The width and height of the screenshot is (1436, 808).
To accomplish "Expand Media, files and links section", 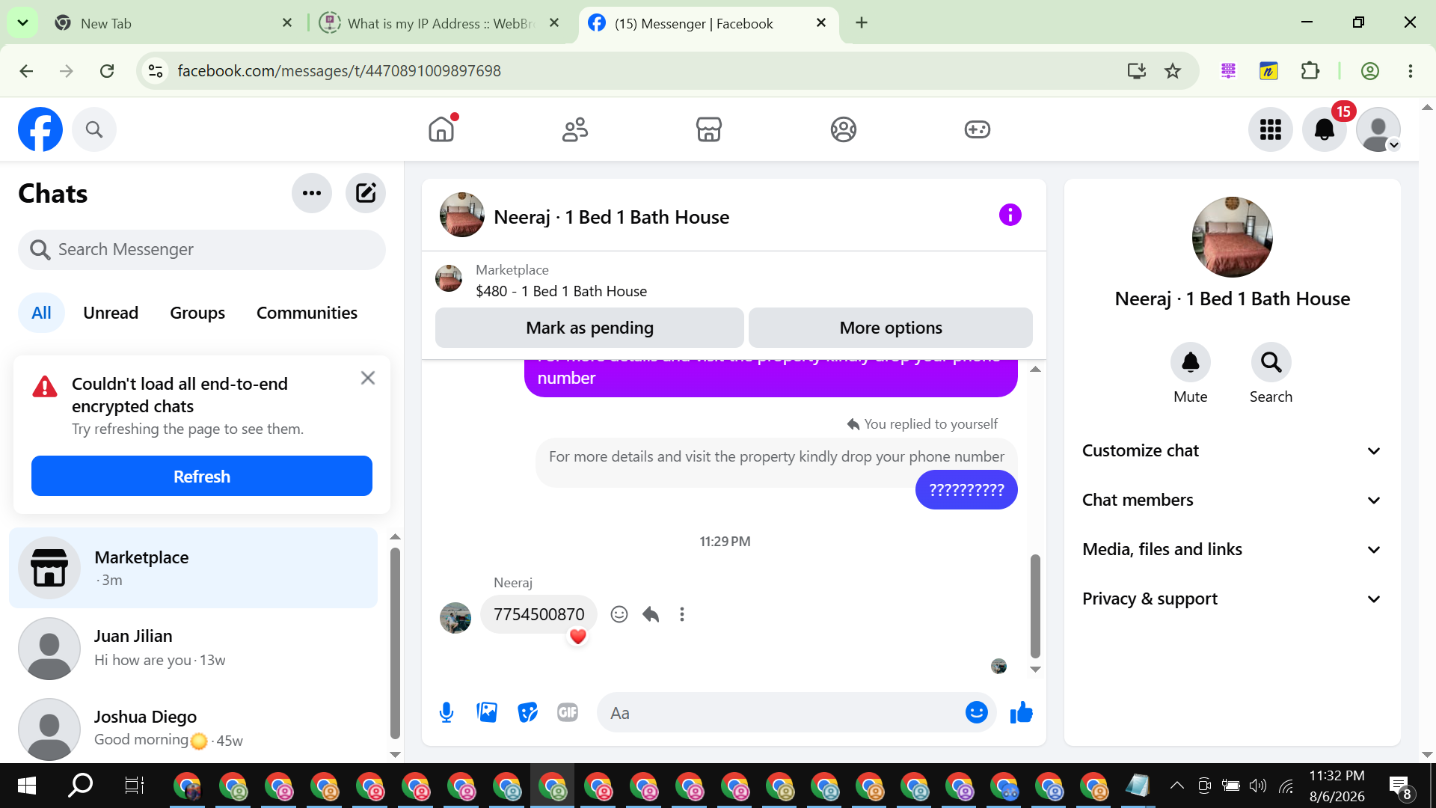I will [1232, 549].
